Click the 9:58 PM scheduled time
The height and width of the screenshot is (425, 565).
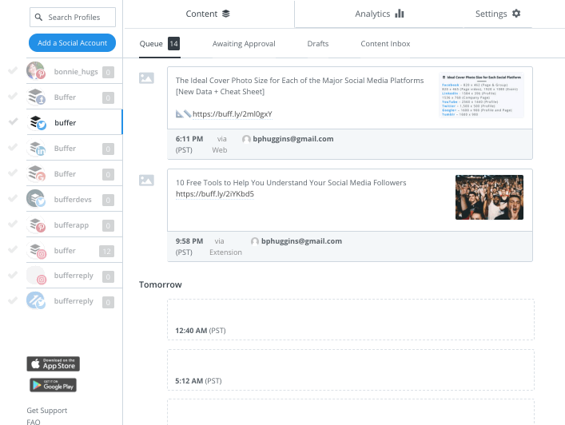pos(189,241)
